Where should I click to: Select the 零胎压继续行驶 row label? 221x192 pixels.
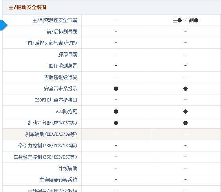click(60, 77)
